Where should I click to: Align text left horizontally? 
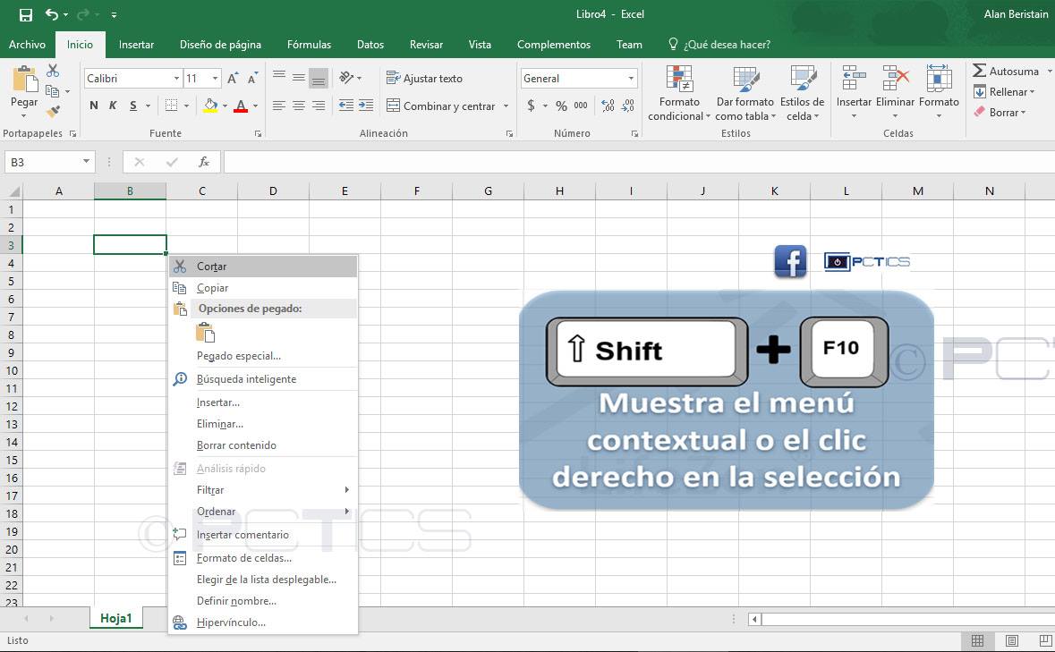279,106
